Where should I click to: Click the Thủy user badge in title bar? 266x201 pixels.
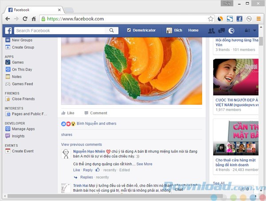coord(227,4)
